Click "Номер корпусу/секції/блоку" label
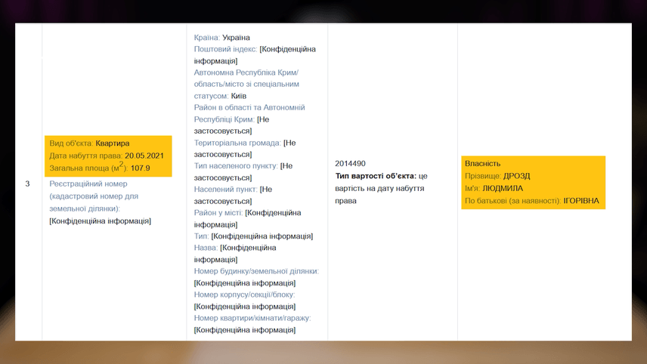 click(244, 295)
